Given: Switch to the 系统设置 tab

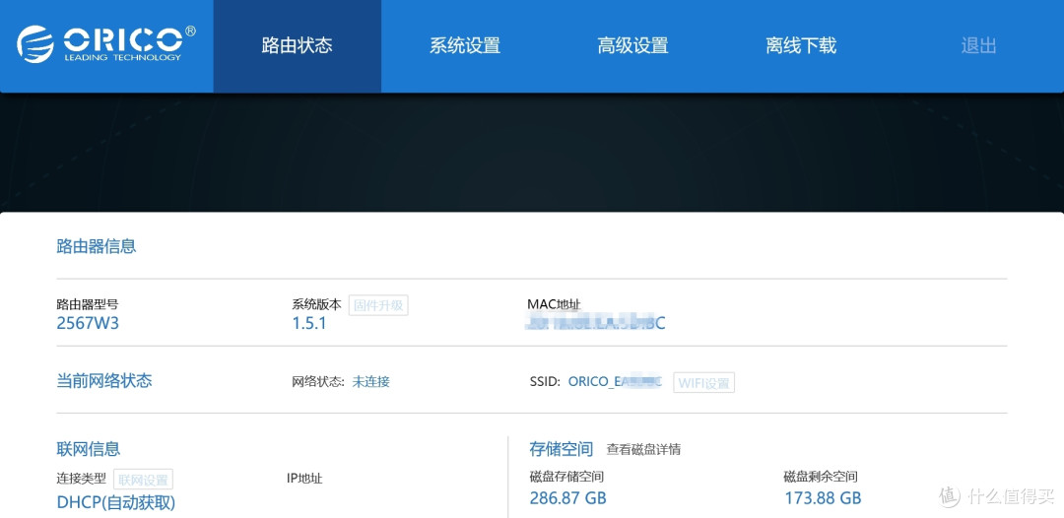Looking at the screenshot, I should [x=465, y=46].
